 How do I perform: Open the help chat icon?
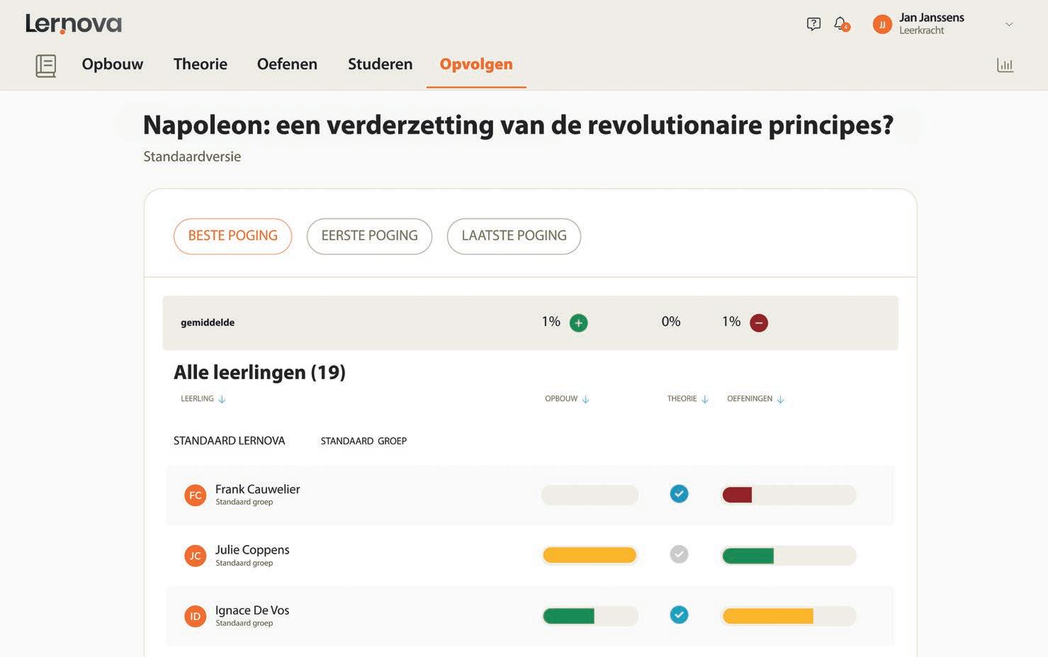coord(813,24)
